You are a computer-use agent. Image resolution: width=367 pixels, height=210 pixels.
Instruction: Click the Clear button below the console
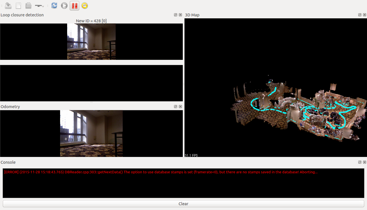coord(183,204)
